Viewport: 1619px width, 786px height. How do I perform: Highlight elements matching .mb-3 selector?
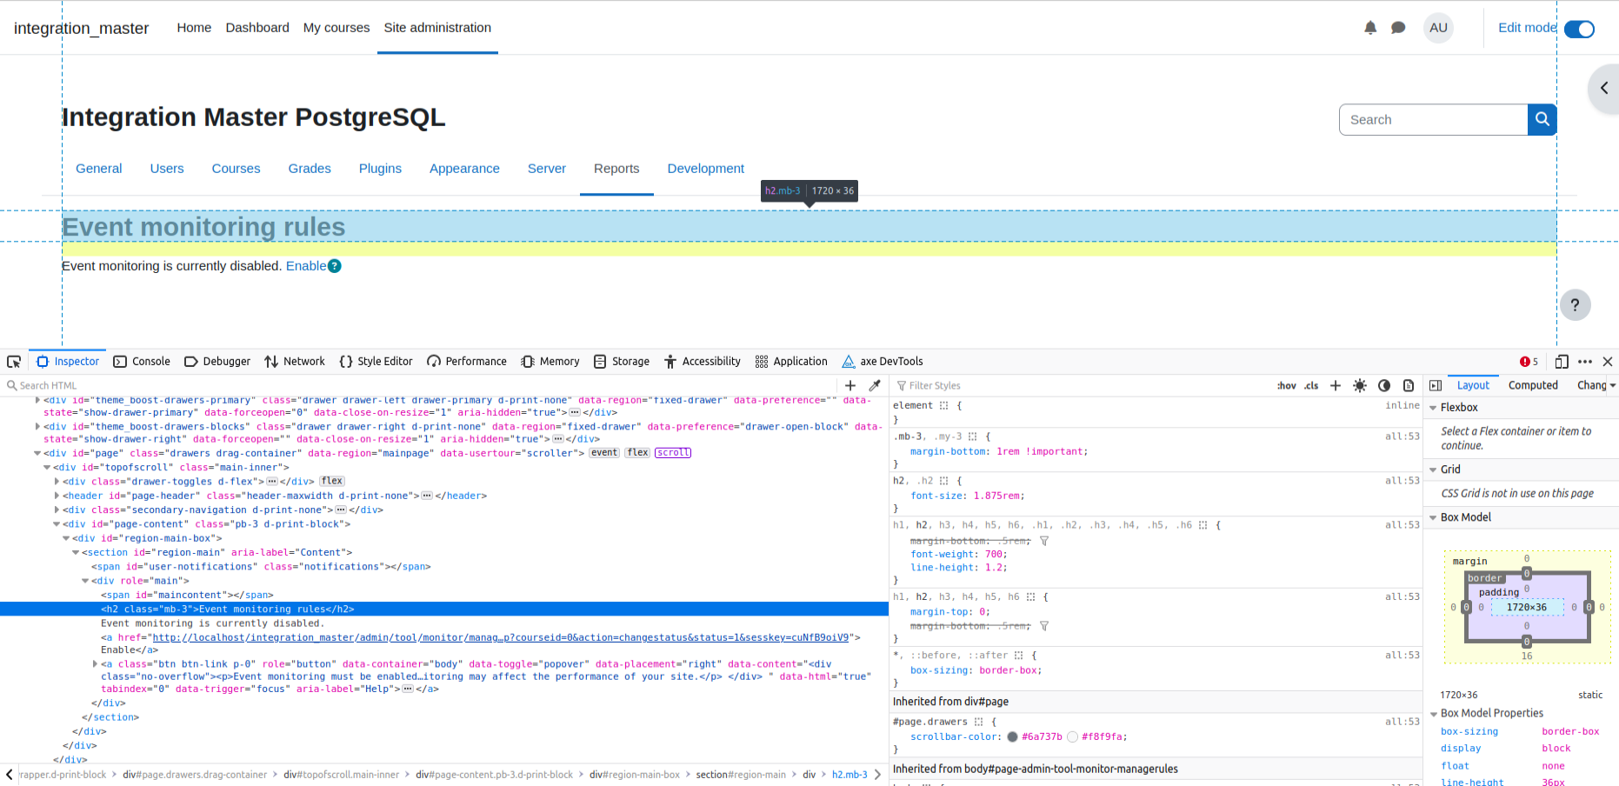tap(972, 436)
